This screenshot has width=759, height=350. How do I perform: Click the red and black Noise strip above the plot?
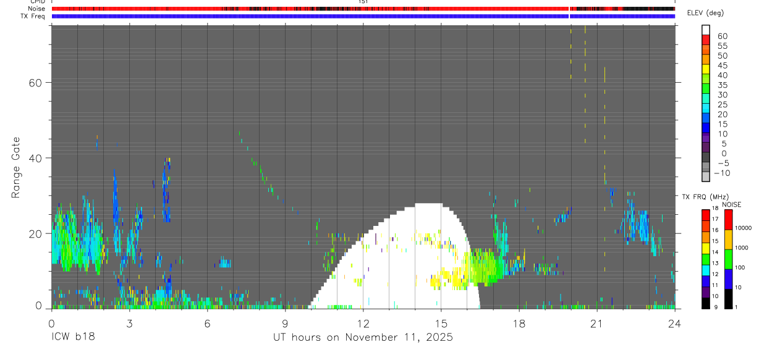pyautogui.click(x=363, y=9)
